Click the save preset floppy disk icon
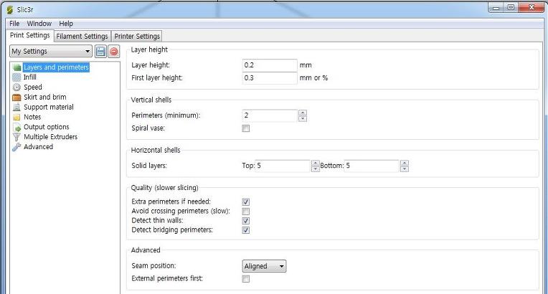 (x=100, y=52)
